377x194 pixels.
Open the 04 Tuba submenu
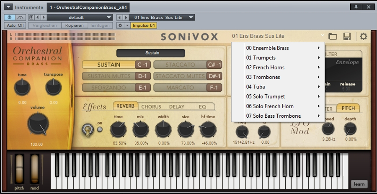coord(278,87)
